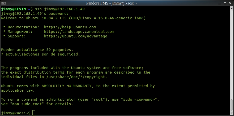Screen dimensions: 234x116
Task: Open the ubuntu.com/advantage support URL
Action: [75, 36]
